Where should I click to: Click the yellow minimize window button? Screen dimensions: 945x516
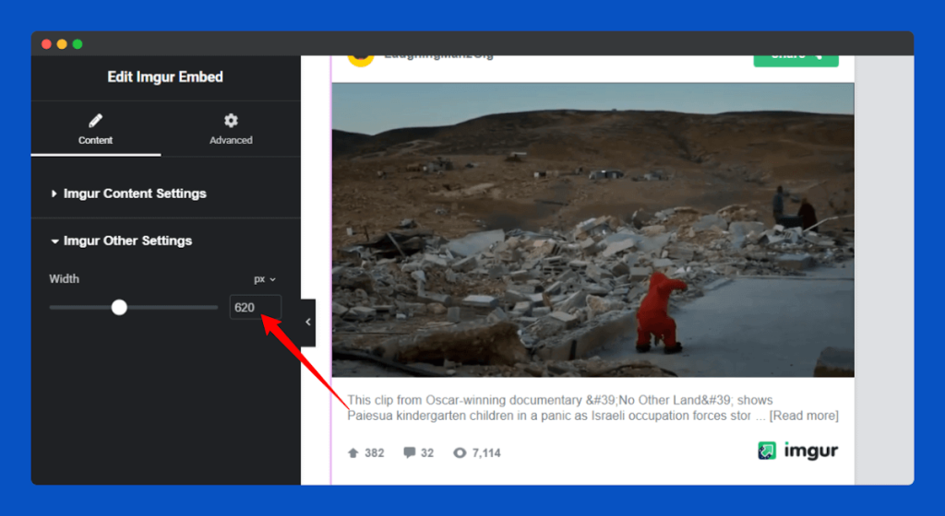coord(62,44)
